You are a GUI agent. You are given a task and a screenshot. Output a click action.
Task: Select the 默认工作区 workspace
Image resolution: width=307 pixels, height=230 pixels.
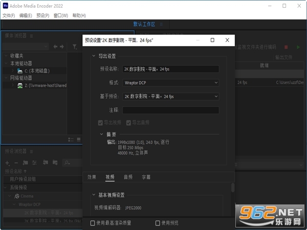[144, 24]
